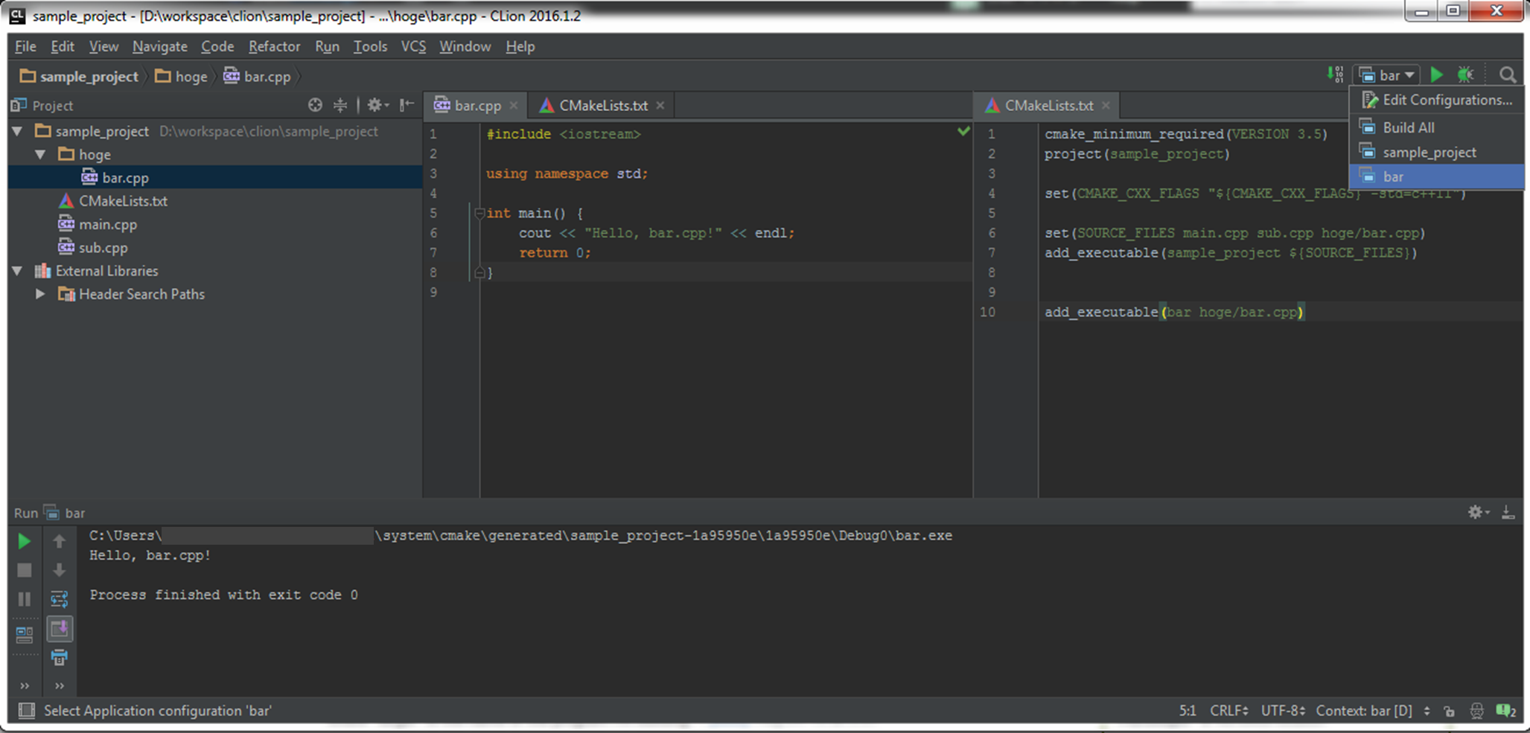The image size is (1530, 733).
Task: Expand Header Search Paths node
Action: pos(41,295)
